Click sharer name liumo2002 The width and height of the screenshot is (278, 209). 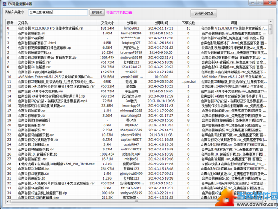[132, 28]
